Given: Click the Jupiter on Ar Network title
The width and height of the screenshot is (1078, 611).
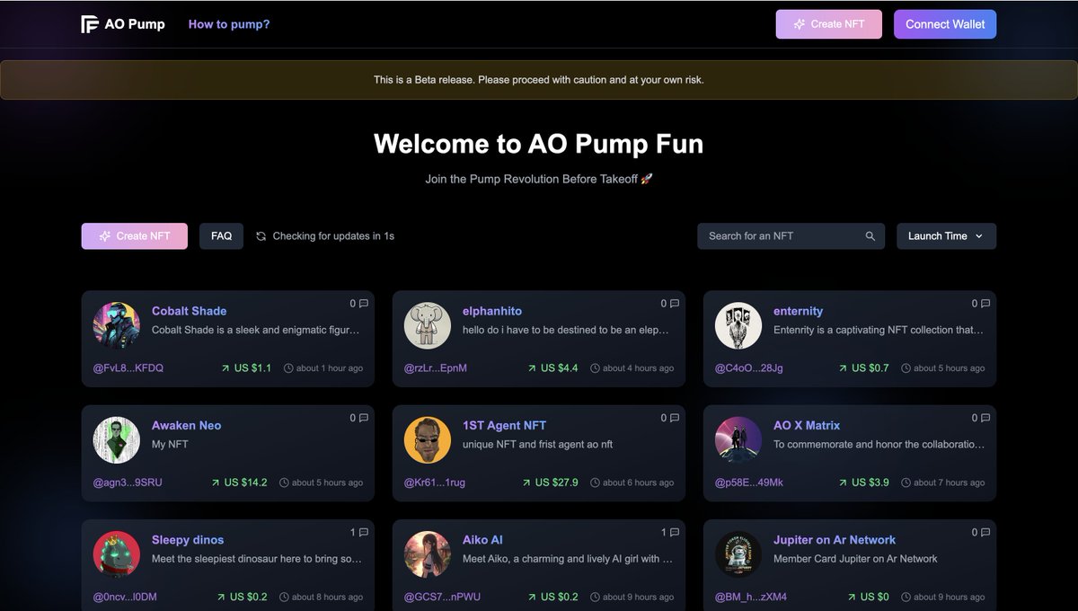Looking at the screenshot, I should [x=835, y=540].
